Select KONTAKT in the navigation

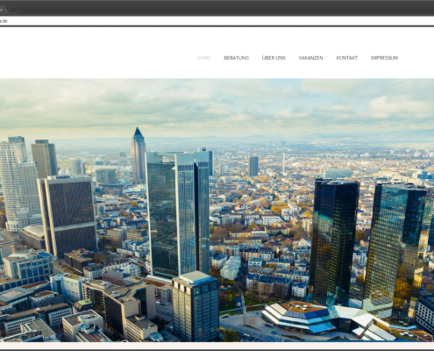[346, 58]
